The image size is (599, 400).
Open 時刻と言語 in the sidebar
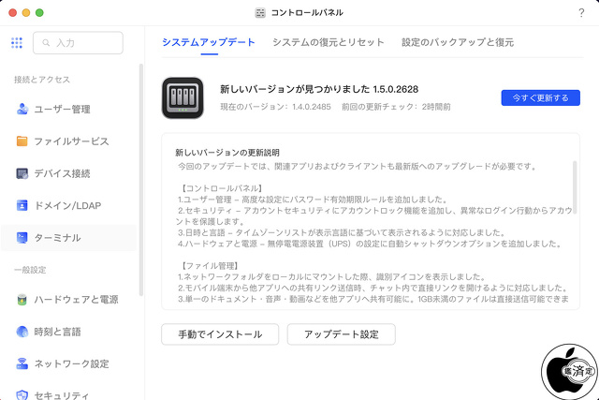point(68,332)
